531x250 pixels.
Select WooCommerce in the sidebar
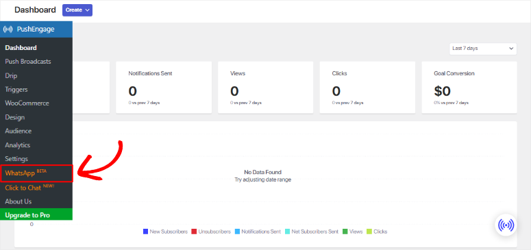27,103
